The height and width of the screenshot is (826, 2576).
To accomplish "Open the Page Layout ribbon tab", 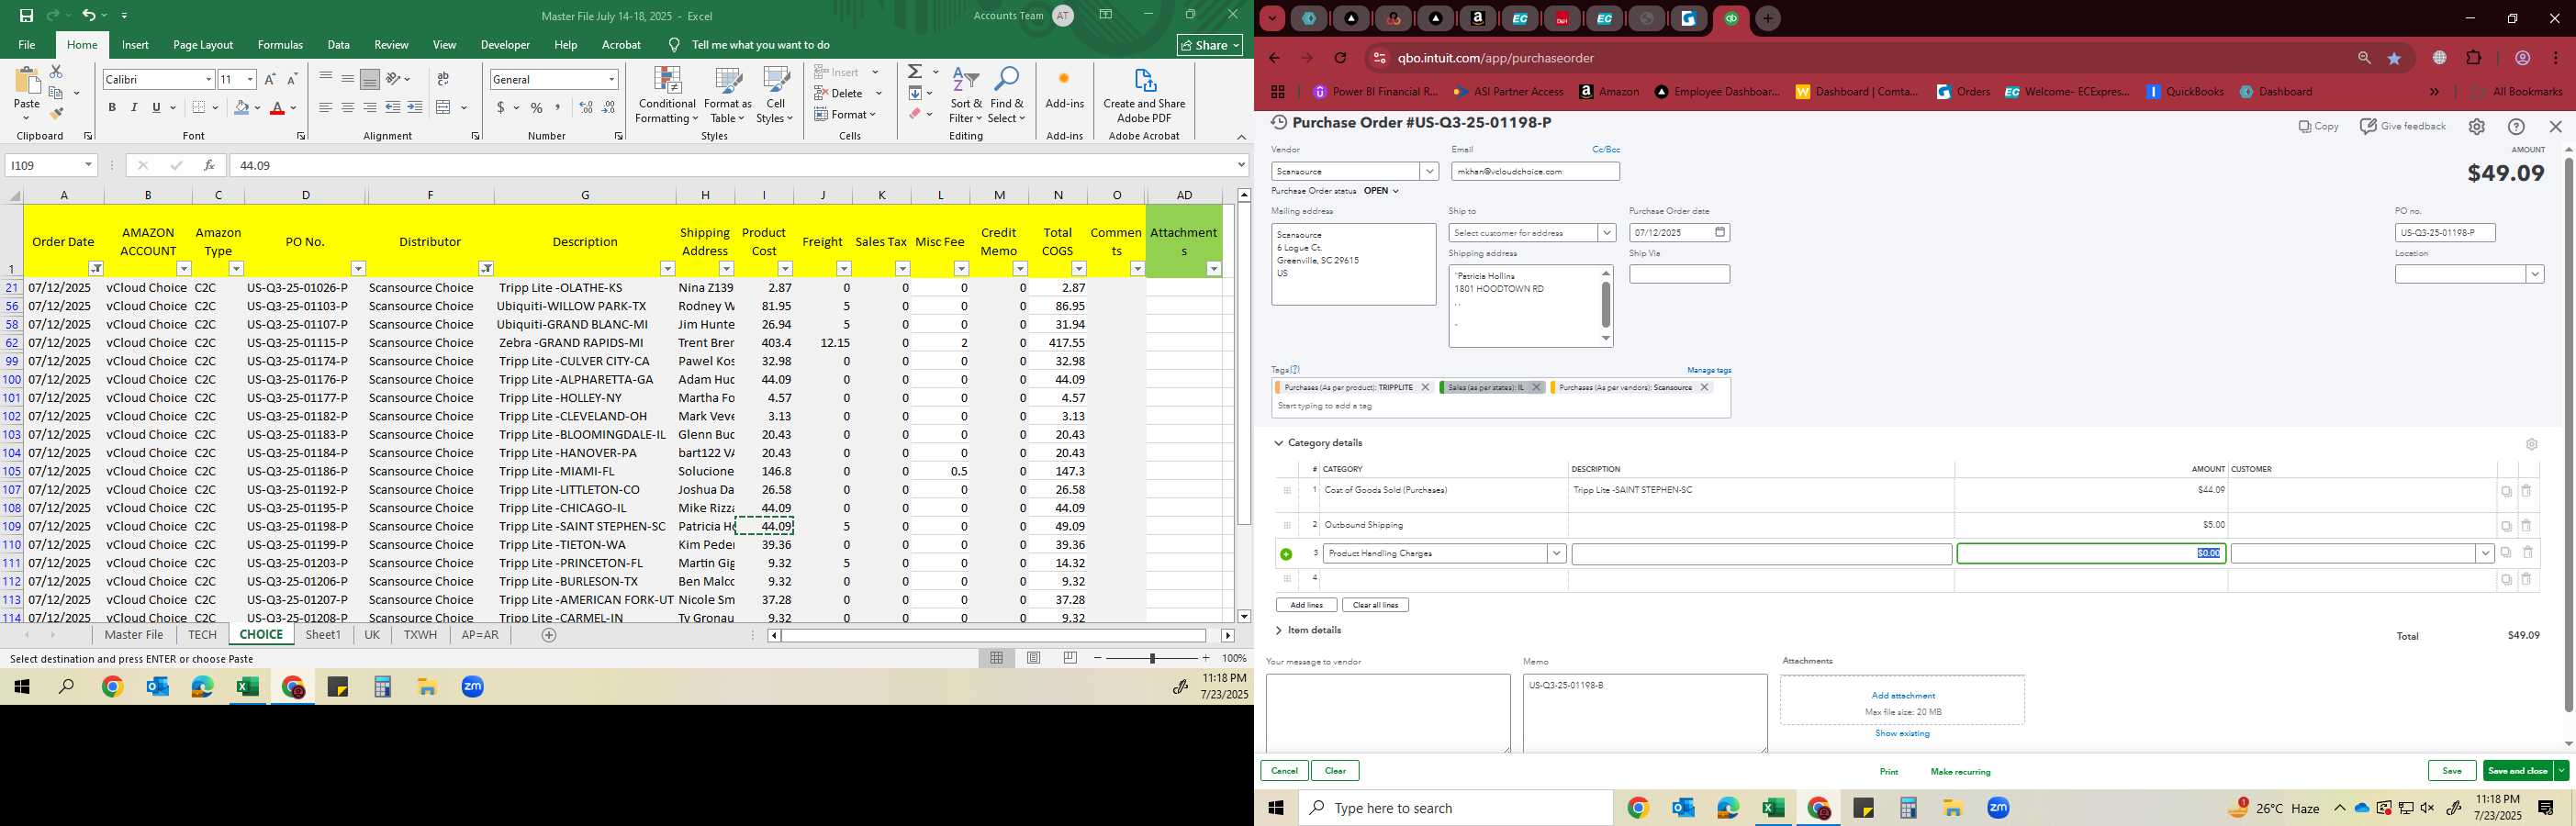I will [x=203, y=45].
